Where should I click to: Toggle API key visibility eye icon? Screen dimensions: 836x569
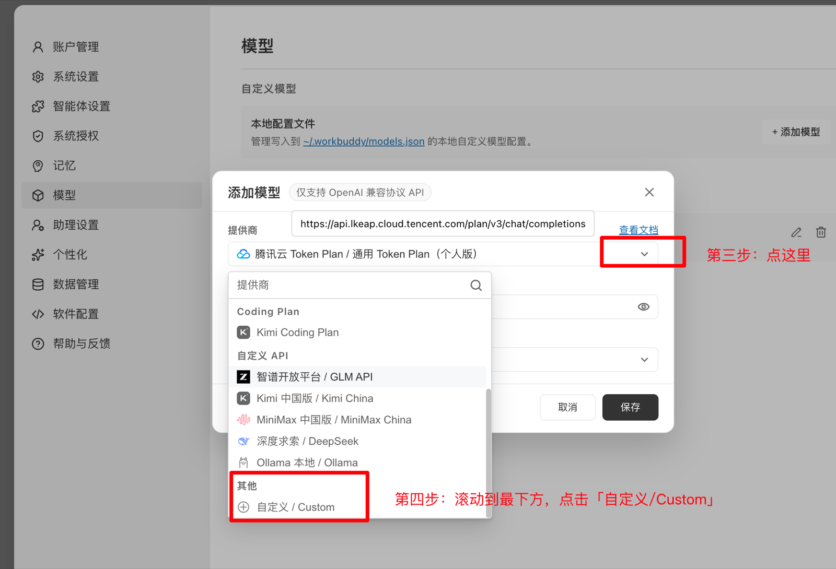[x=644, y=307]
